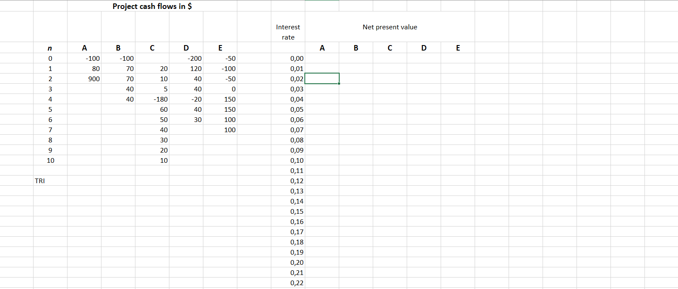Select the "Project cash flows in $" title cell
The height and width of the screenshot is (289, 678).
(152, 6)
